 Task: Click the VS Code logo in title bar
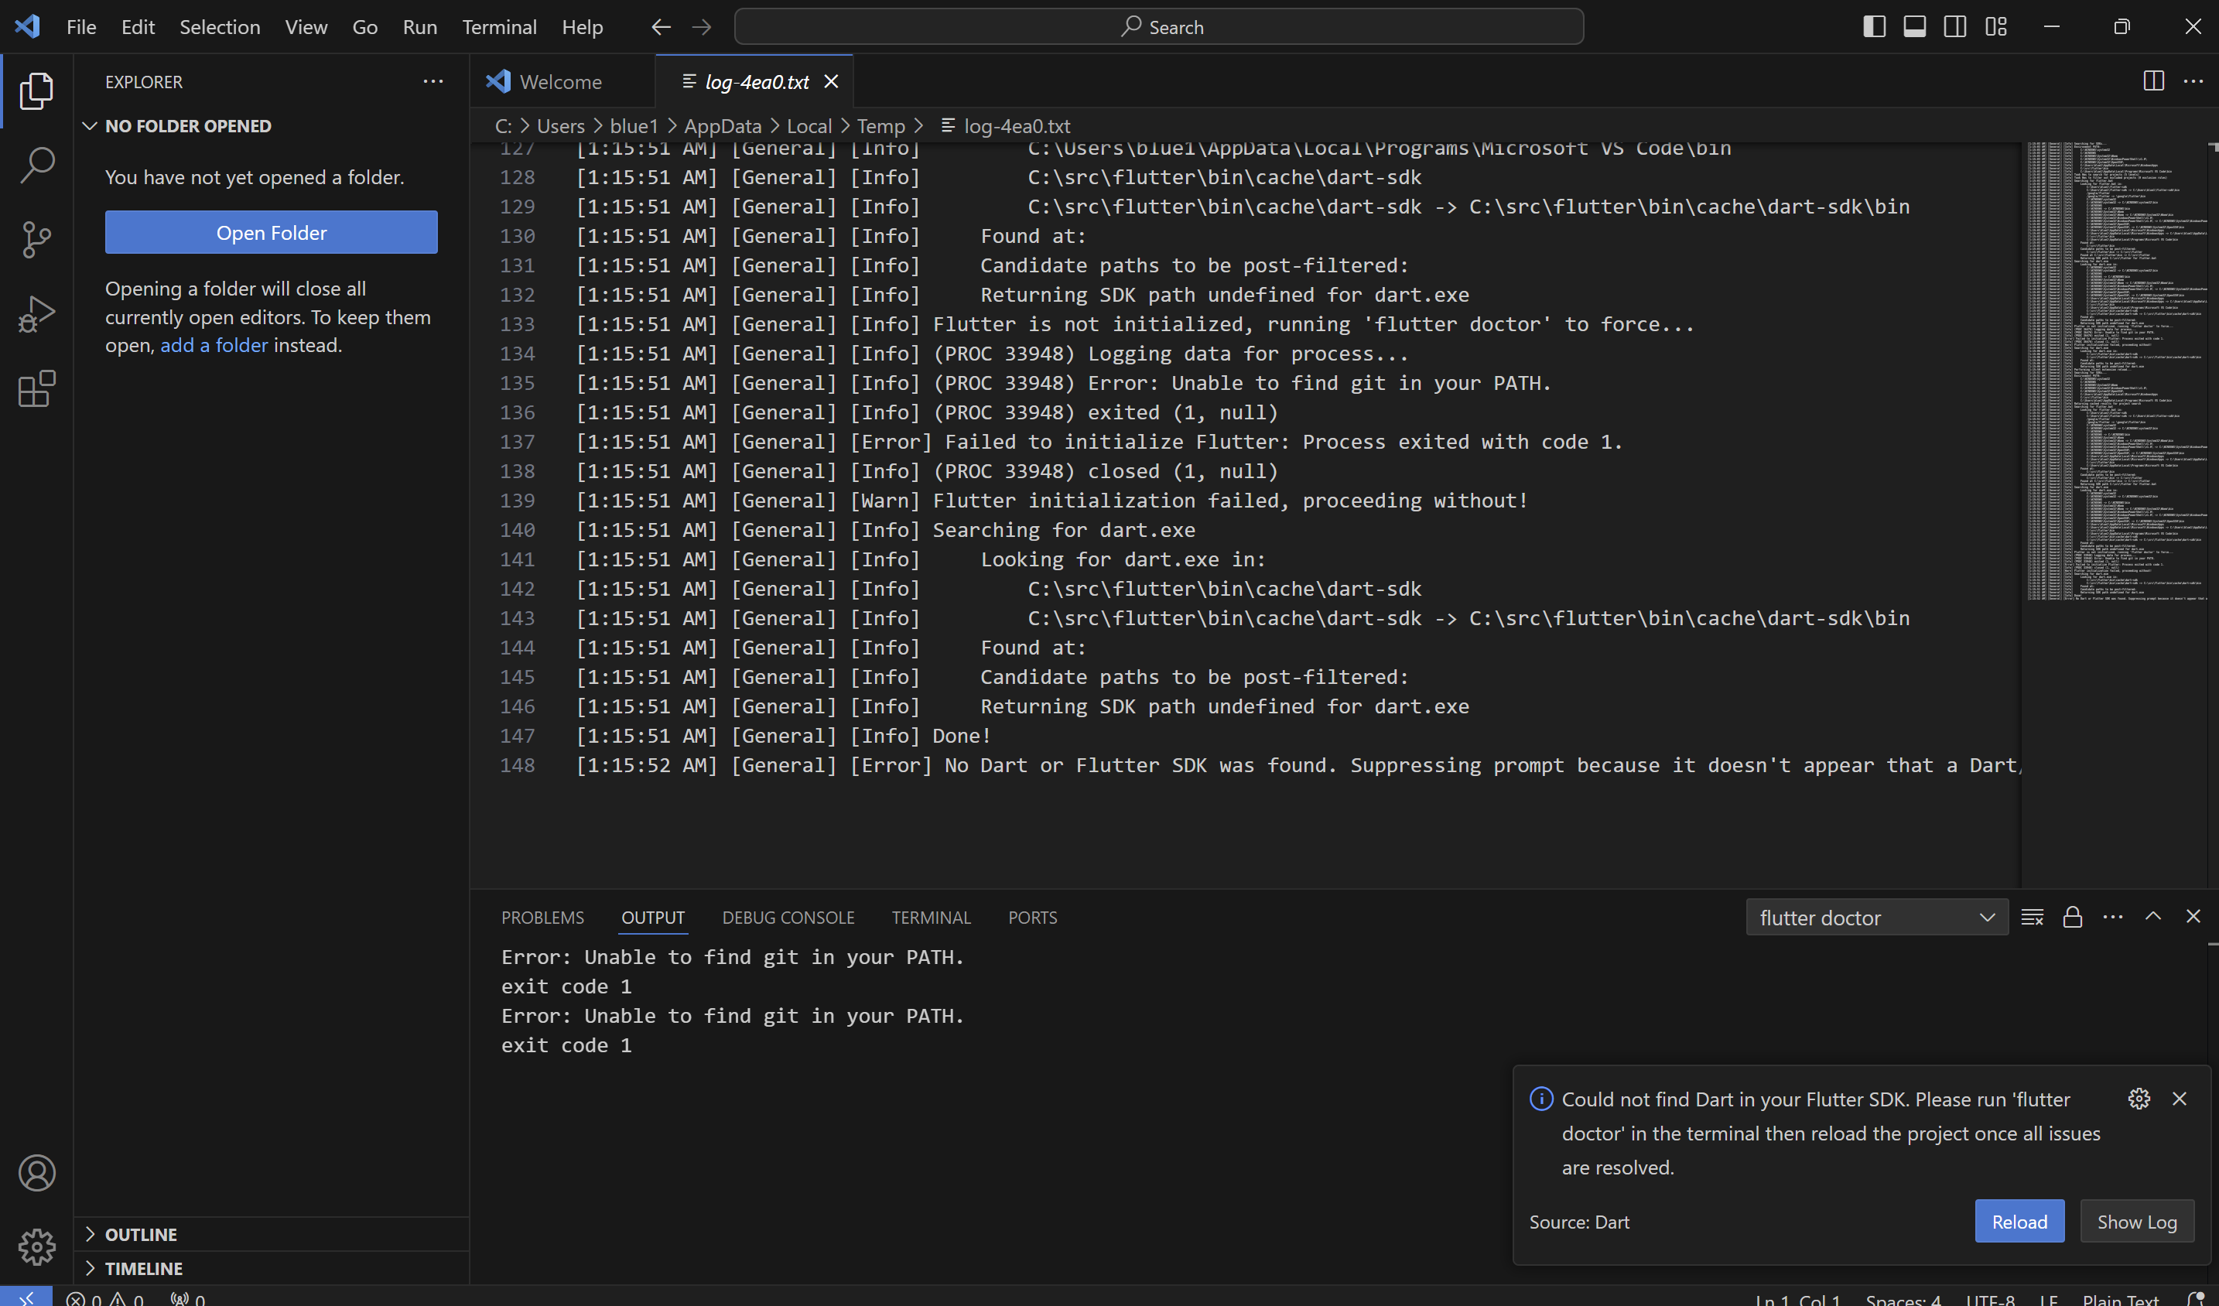(27, 26)
